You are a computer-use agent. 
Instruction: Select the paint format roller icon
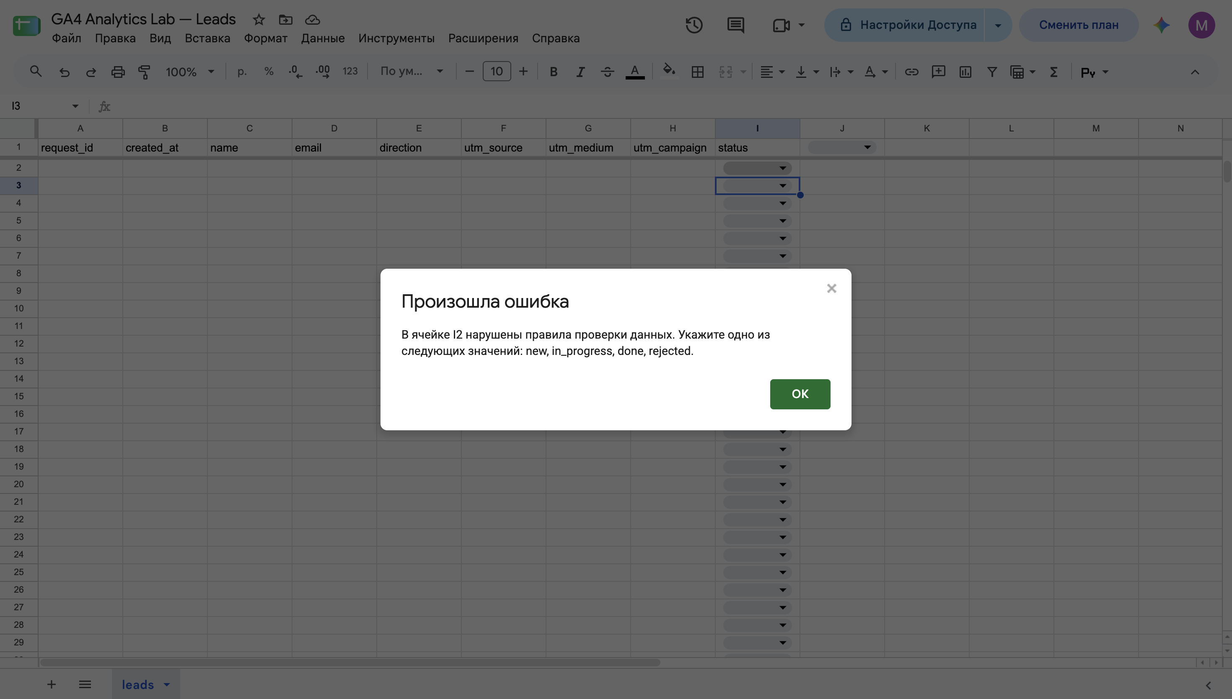[x=144, y=72]
